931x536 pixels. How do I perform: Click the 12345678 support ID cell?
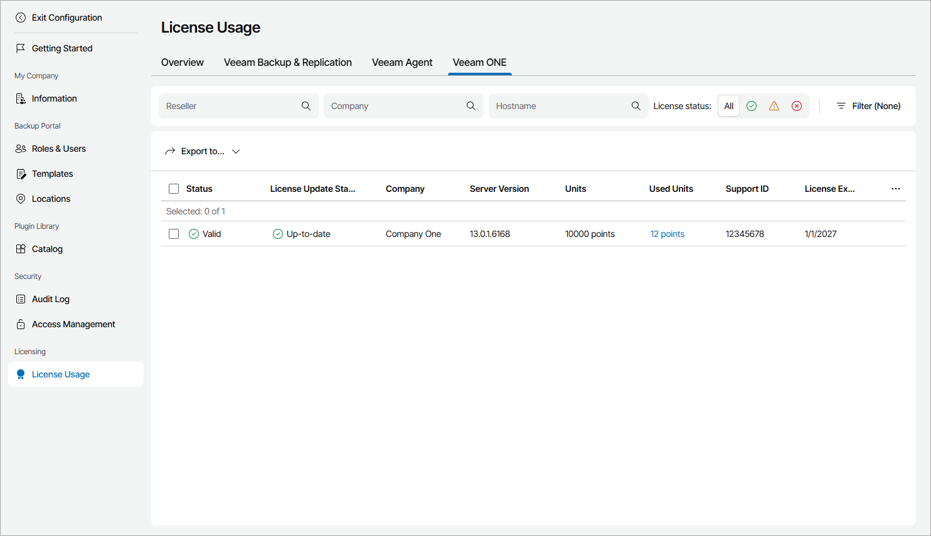pyautogui.click(x=745, y=234)
